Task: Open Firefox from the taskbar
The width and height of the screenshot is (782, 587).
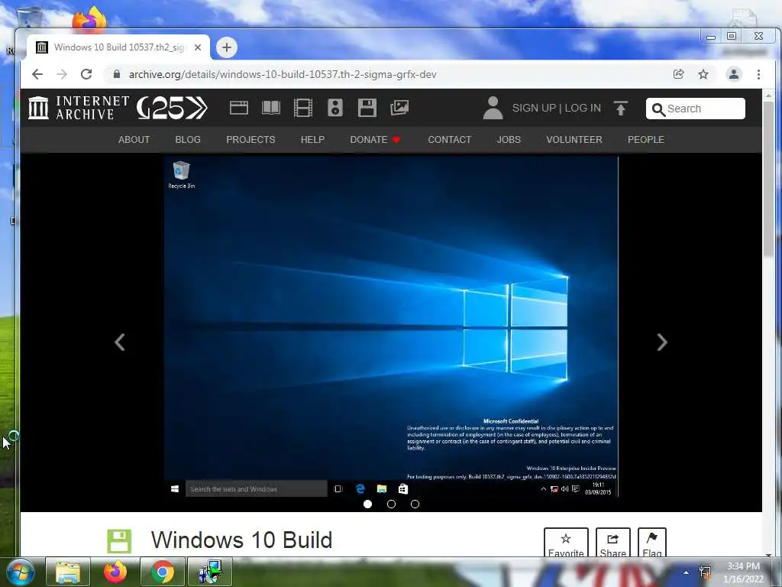Action: (115, 572)
